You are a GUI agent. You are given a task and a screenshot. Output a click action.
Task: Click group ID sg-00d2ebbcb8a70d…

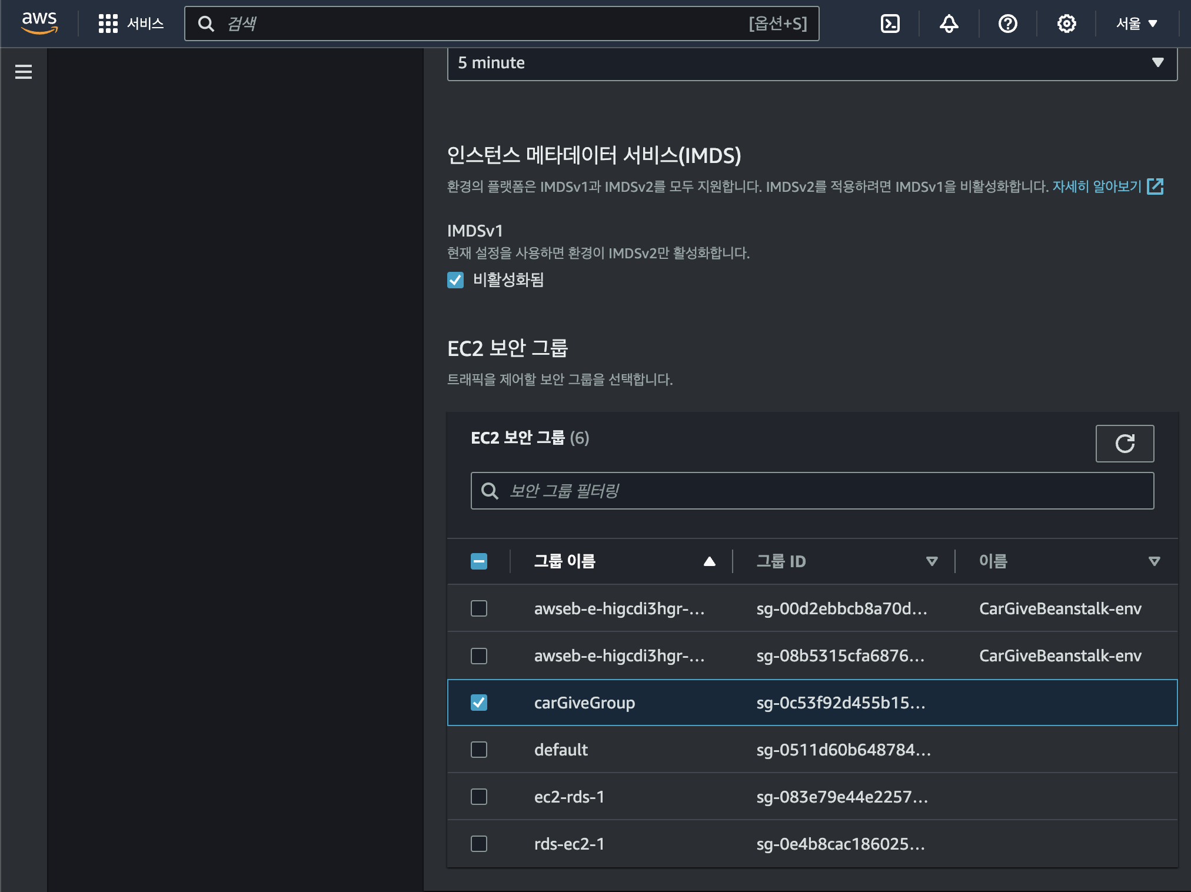(x=841, y=608)
